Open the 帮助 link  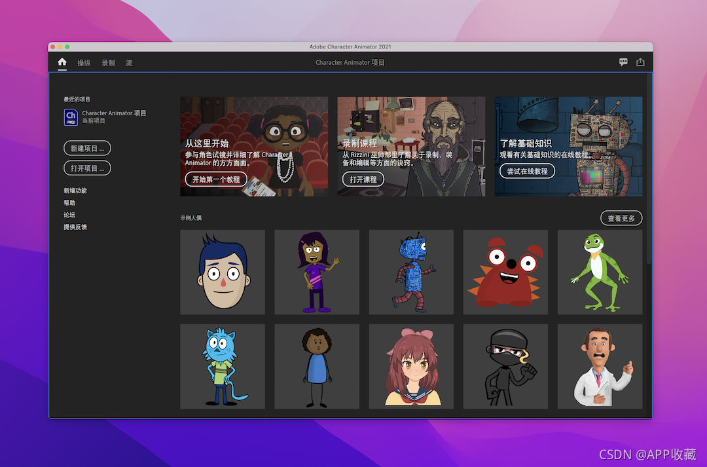point(69,202)
